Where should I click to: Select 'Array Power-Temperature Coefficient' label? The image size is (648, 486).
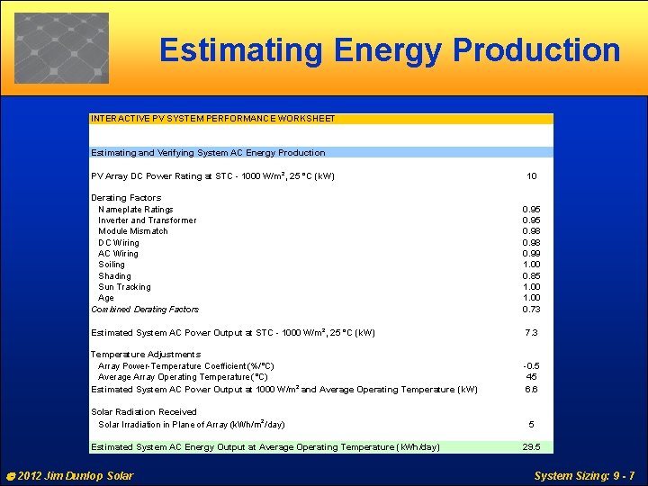[x=186, y=366]
